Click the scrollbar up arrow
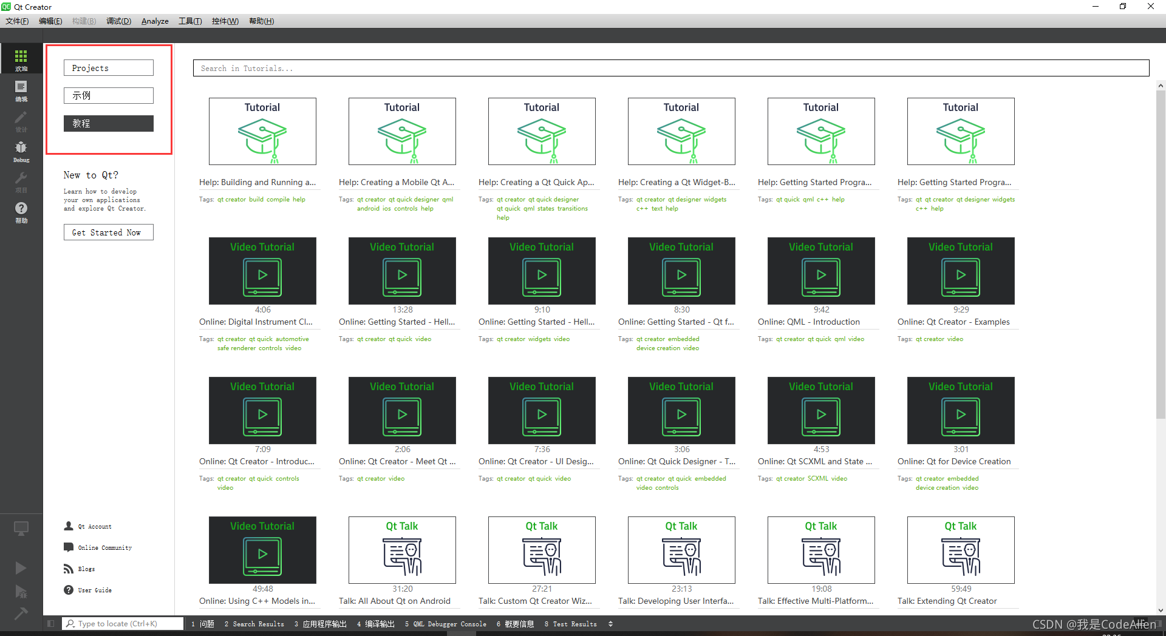The height and width of the screenshot is (636, 1166). (1161, 86)
